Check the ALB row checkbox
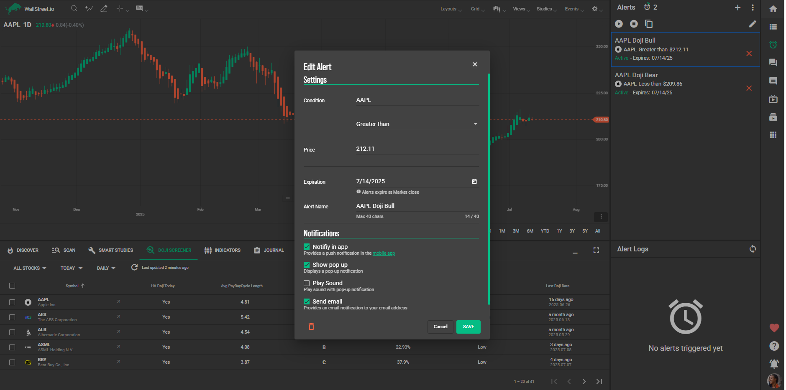Screen dimensions: 786x390 [12, 332]
